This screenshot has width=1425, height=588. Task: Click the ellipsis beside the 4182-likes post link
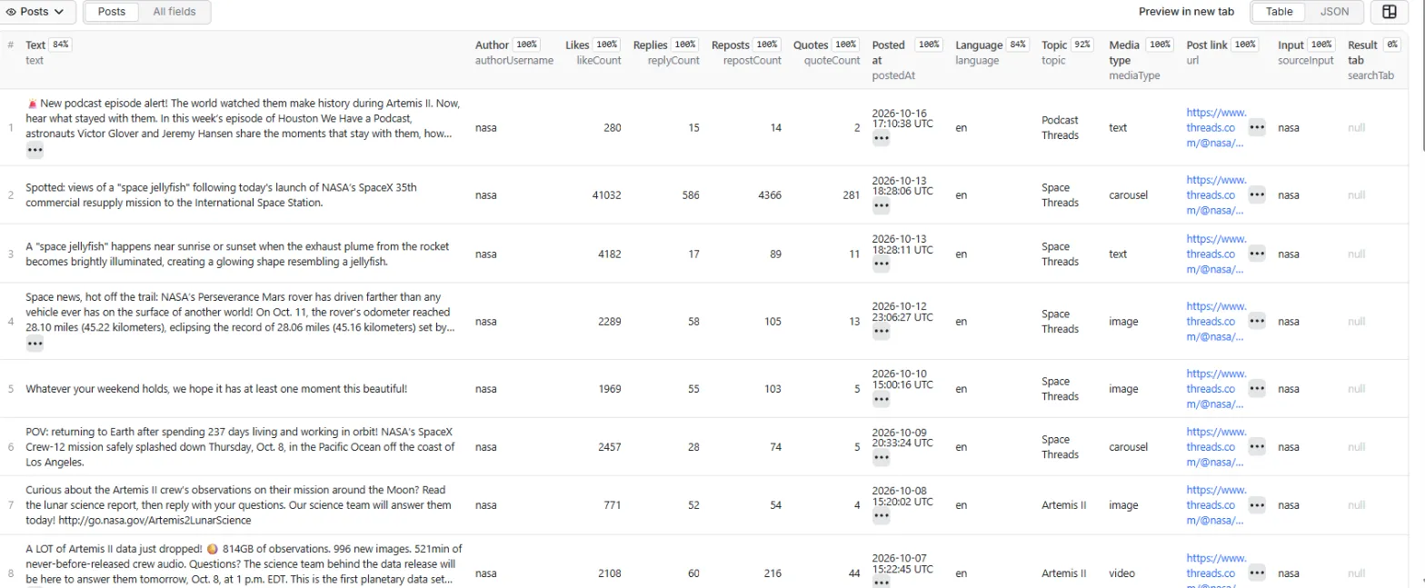tap(1257, 254)
